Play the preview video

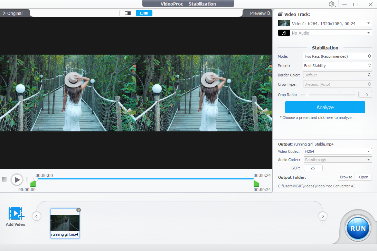point(17,179)
